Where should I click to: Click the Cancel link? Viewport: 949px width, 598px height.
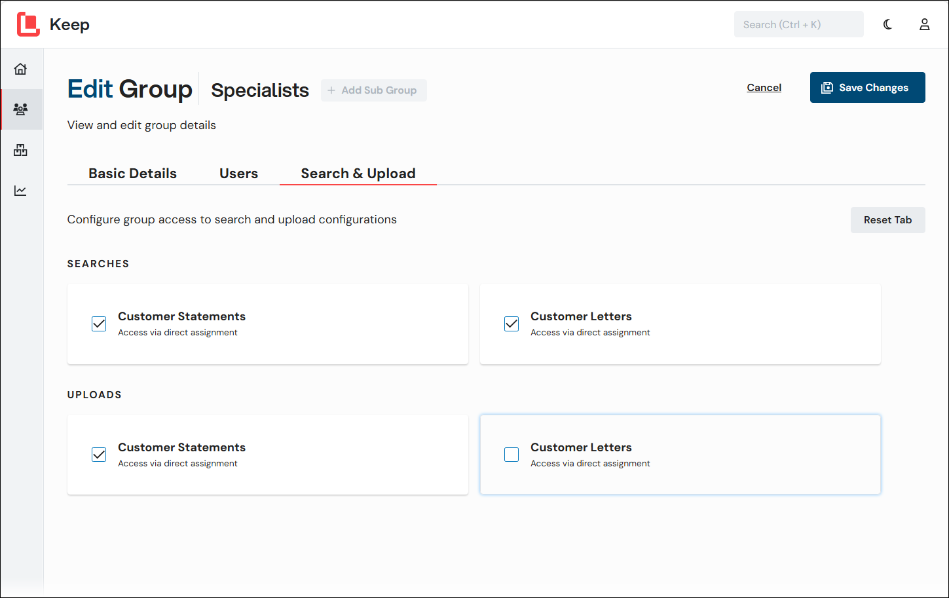[764, 88]
